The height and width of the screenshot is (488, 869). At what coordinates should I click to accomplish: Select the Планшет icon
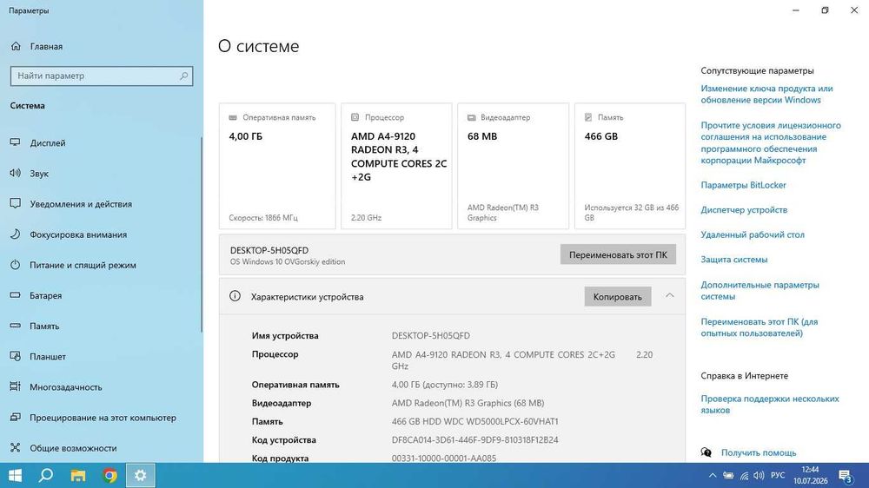(x=16, y=356)
